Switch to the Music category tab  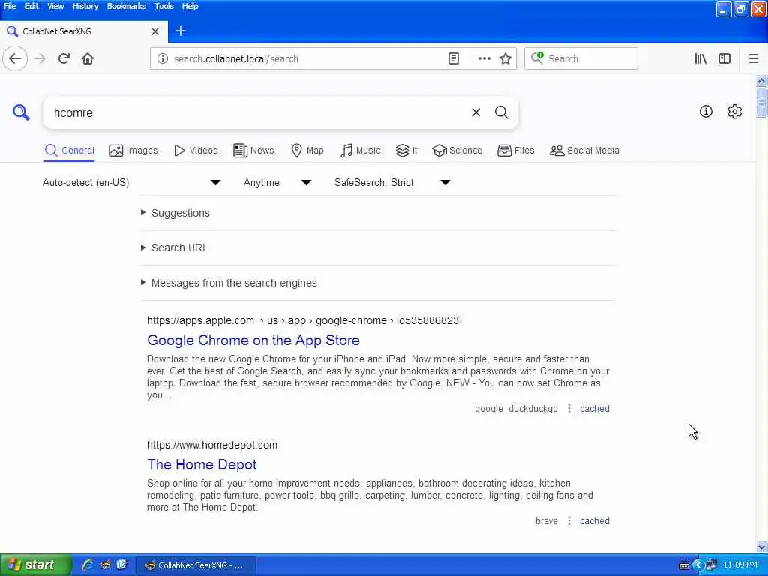[361, 150]
